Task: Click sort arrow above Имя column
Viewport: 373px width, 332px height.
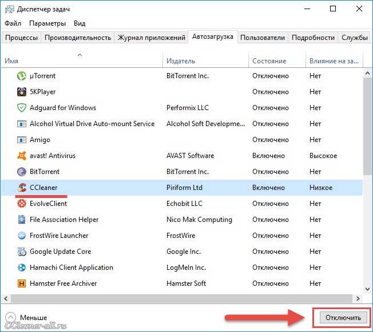Action: coord(80,55)
